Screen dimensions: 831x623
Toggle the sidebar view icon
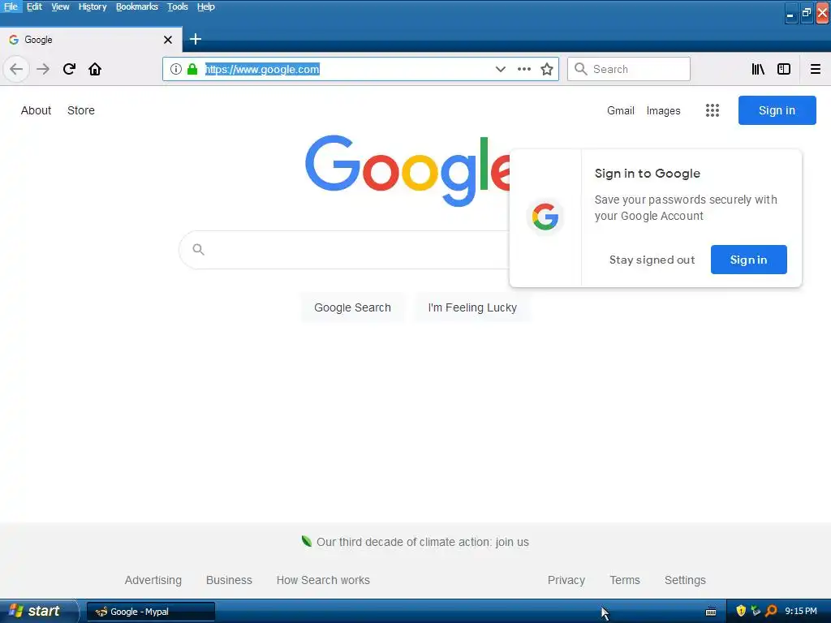pyautogui.click(x=784, y=70)
